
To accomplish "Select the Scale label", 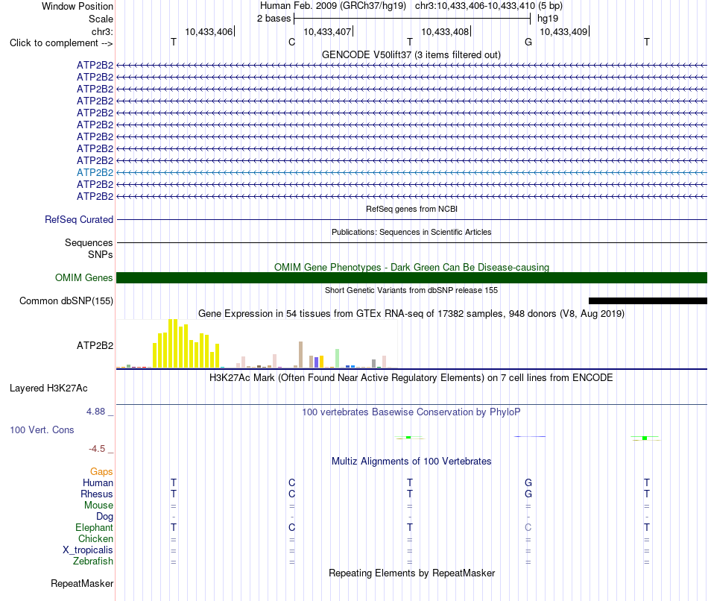I will coord(101,19).
